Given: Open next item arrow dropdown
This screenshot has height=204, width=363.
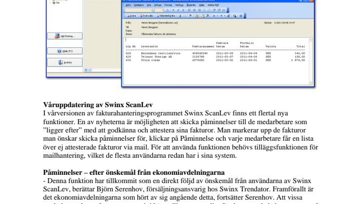Looking at the screenshot, I should (225, 16).
